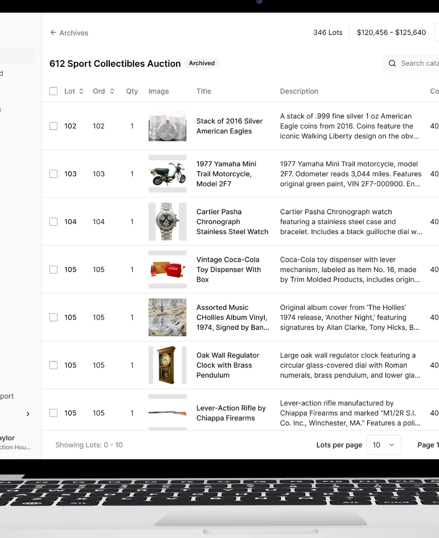This screenshot has width=439, height=538.
Task: Select lot 104 Cartier checkbox
Action: [x=53, y=221]
